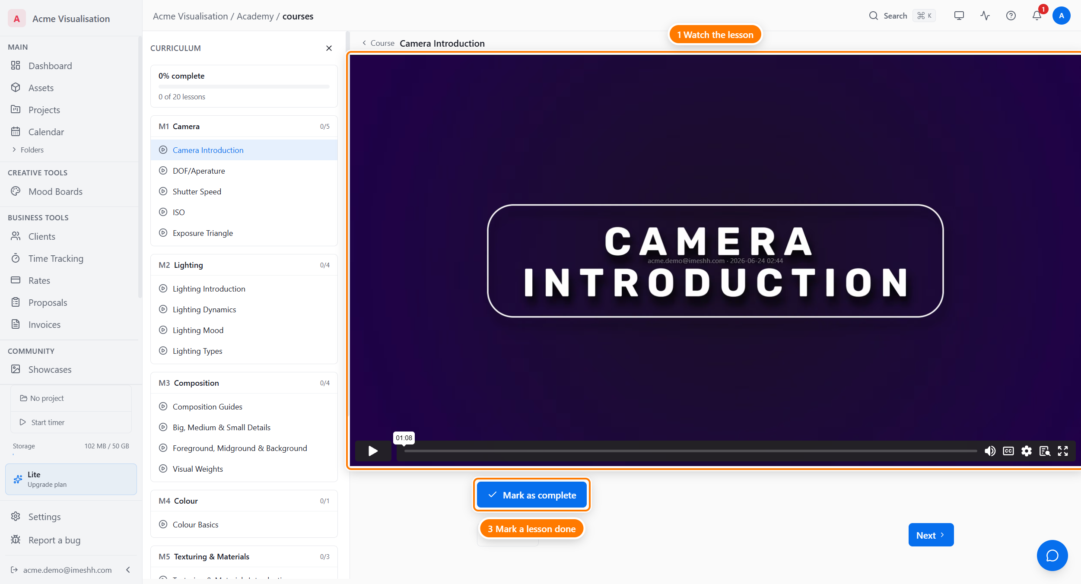This screenshot has height=584, width=1081.
Task: Click the Showcases image icon
Action: pyautogui.click(x=16, y=369)
